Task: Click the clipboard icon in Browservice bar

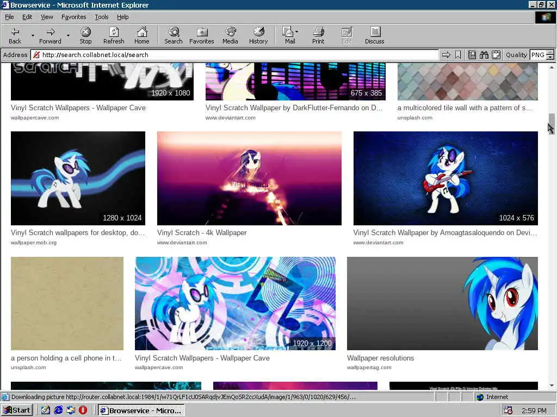Action: point(496,55)
